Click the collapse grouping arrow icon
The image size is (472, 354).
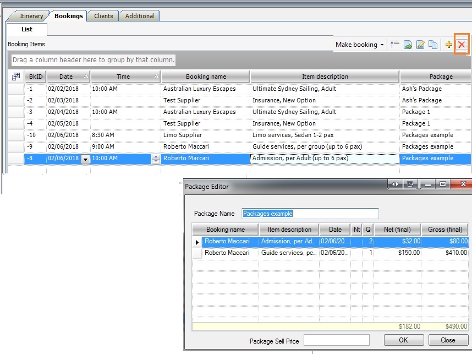(394, 45)
